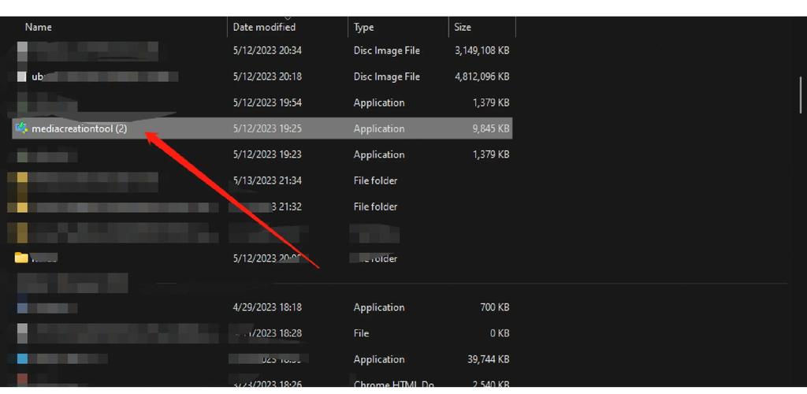Click "Disc Image File" in the 20:18 row

(x=386, y=76)
